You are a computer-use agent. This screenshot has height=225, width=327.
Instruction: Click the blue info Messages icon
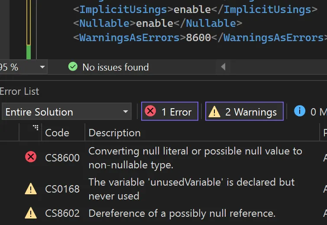299,111
